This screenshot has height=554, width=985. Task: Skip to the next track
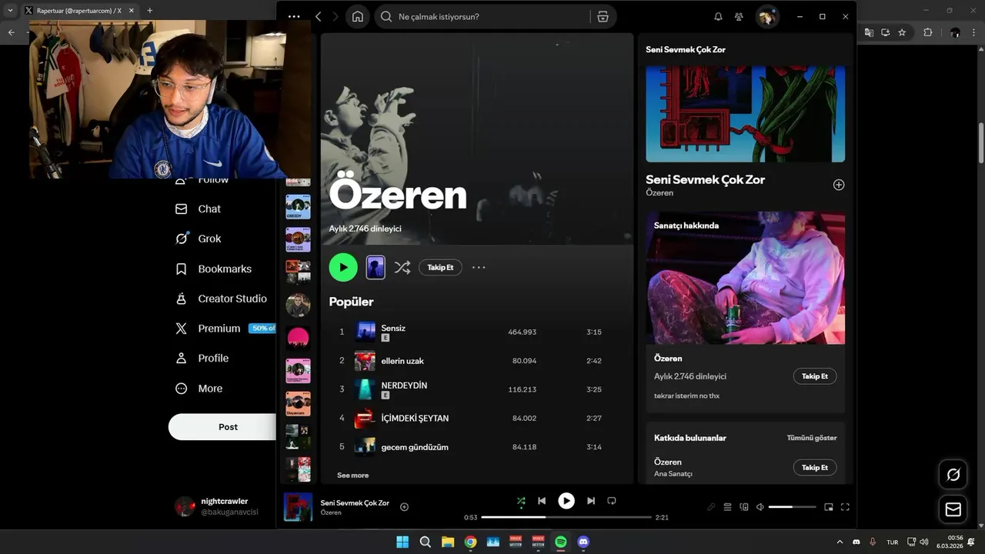[591, 501]
